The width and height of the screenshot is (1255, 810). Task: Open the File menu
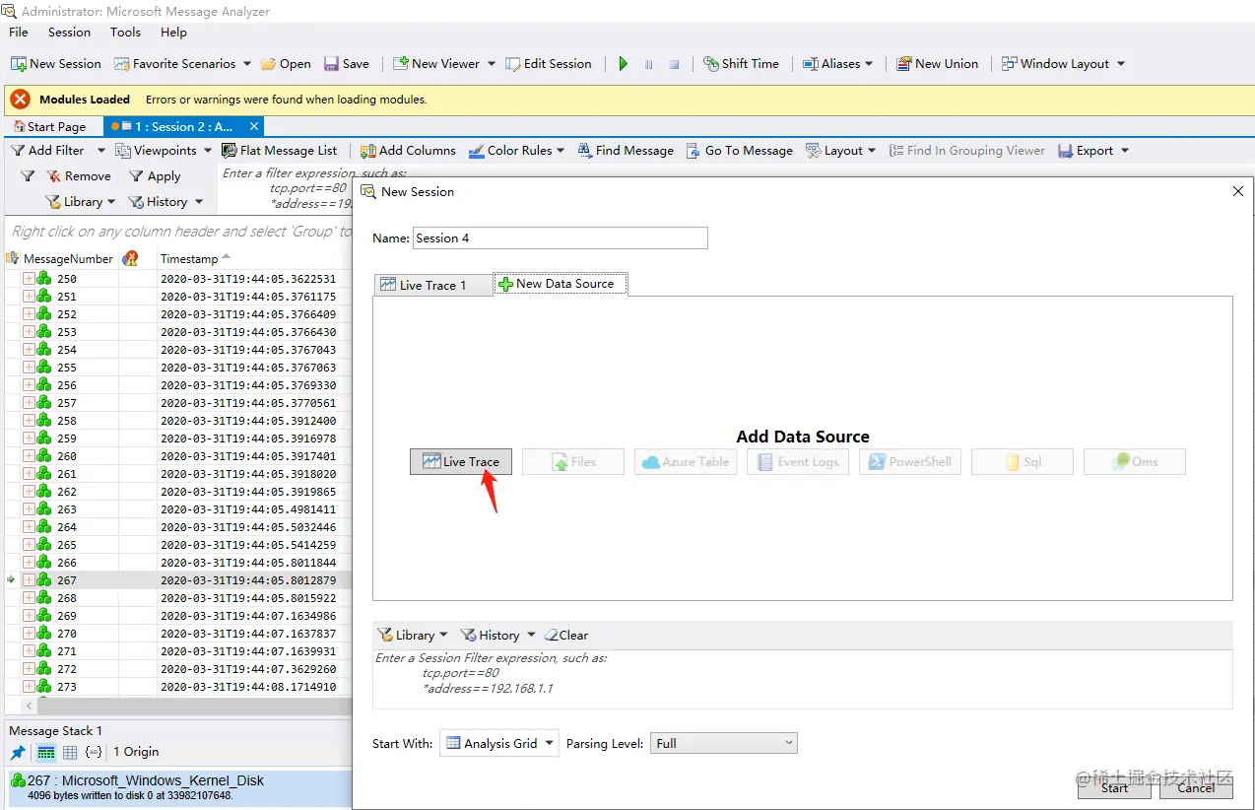(19, 32)
